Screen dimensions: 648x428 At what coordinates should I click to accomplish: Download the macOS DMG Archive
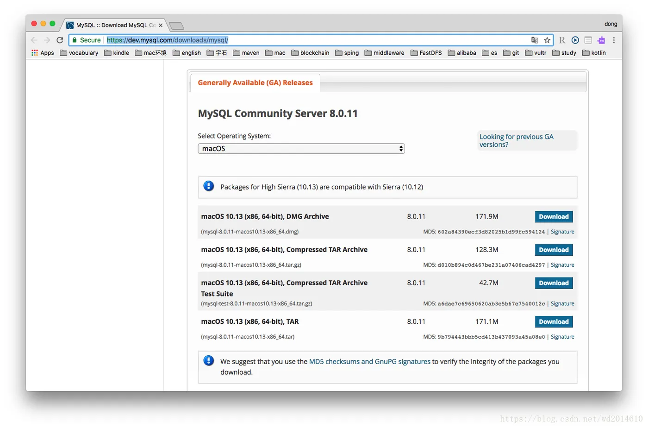click(x=554, y=217)
